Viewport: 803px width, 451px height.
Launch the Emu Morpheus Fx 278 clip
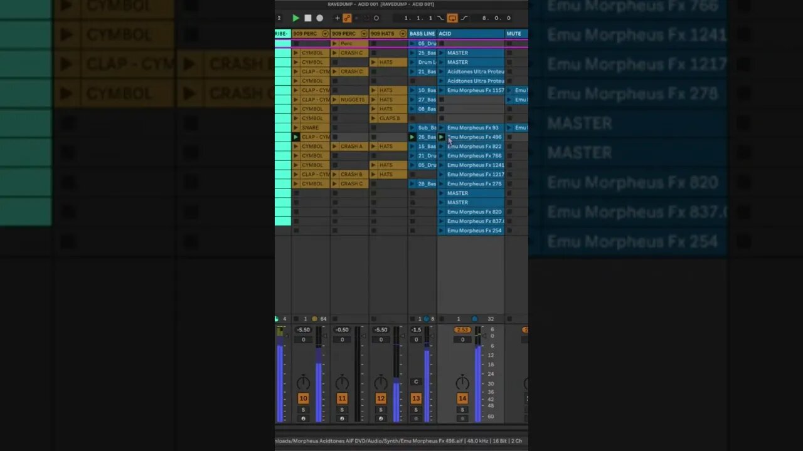coord(442,184)
